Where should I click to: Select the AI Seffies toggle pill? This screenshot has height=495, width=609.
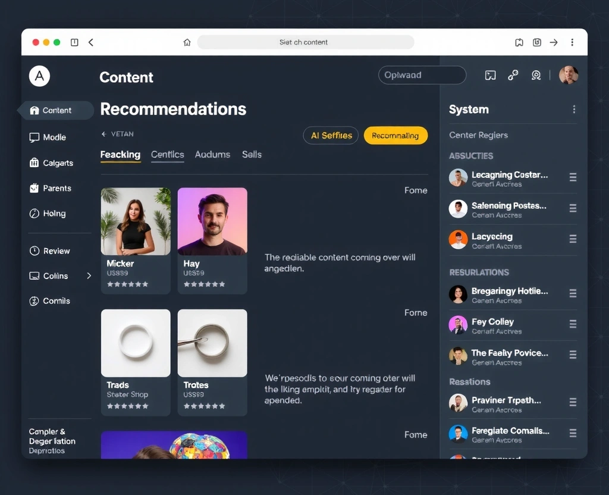point(331,135)
